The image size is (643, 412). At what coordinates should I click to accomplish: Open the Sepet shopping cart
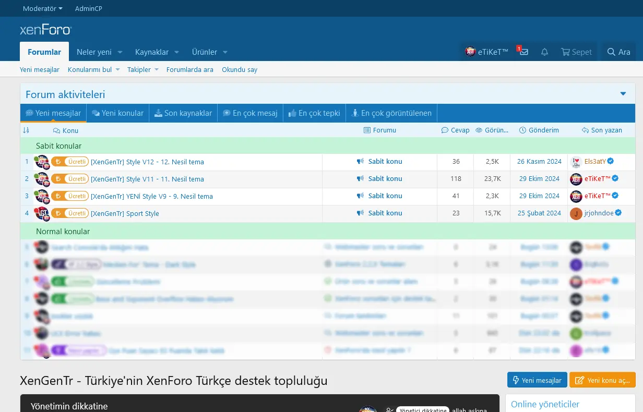(576, 52)
